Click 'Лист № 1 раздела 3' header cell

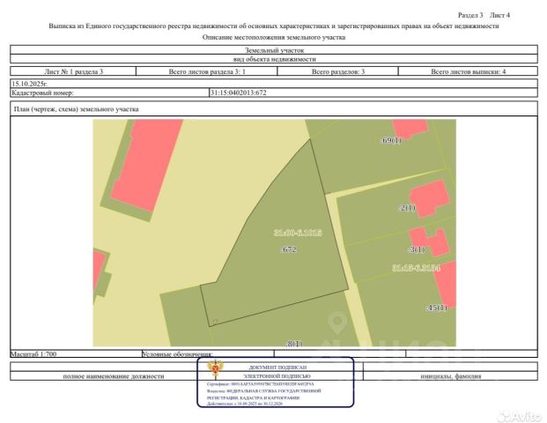pyautogui.click(x=73, y=71)
